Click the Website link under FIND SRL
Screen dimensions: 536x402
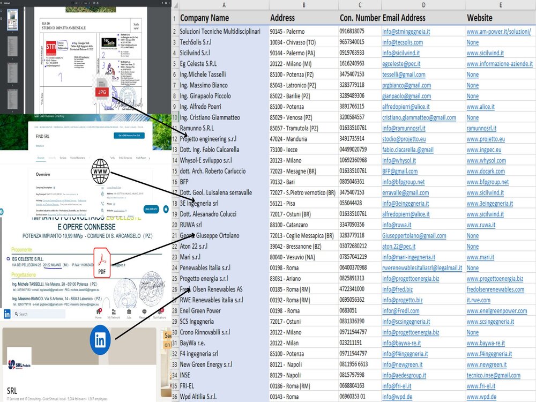40,146
